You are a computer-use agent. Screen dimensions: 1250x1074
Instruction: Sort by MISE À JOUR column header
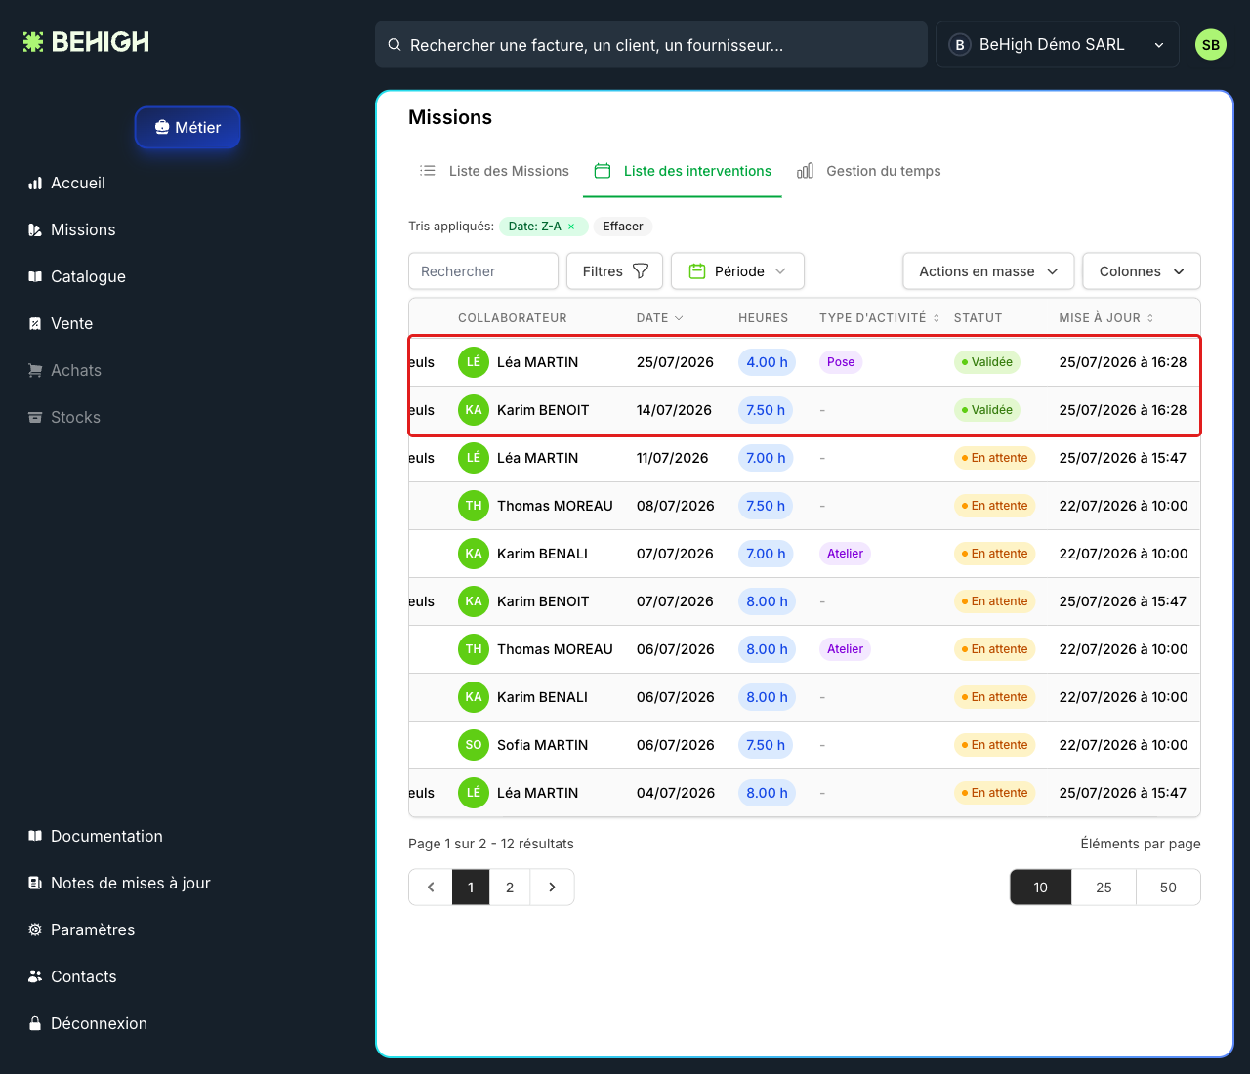[x=1106, y=318]
